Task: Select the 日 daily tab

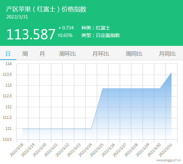Action: pos(8,54)
